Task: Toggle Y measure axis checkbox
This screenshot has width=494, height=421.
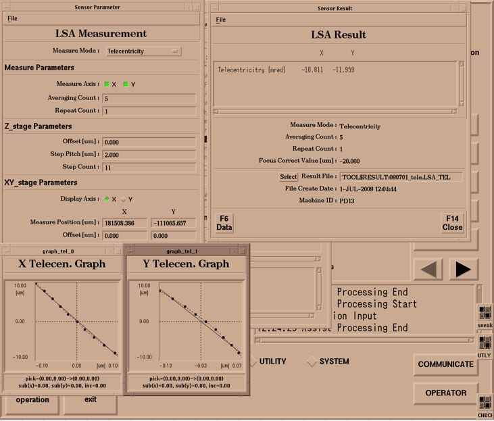Action: (126, 84)
